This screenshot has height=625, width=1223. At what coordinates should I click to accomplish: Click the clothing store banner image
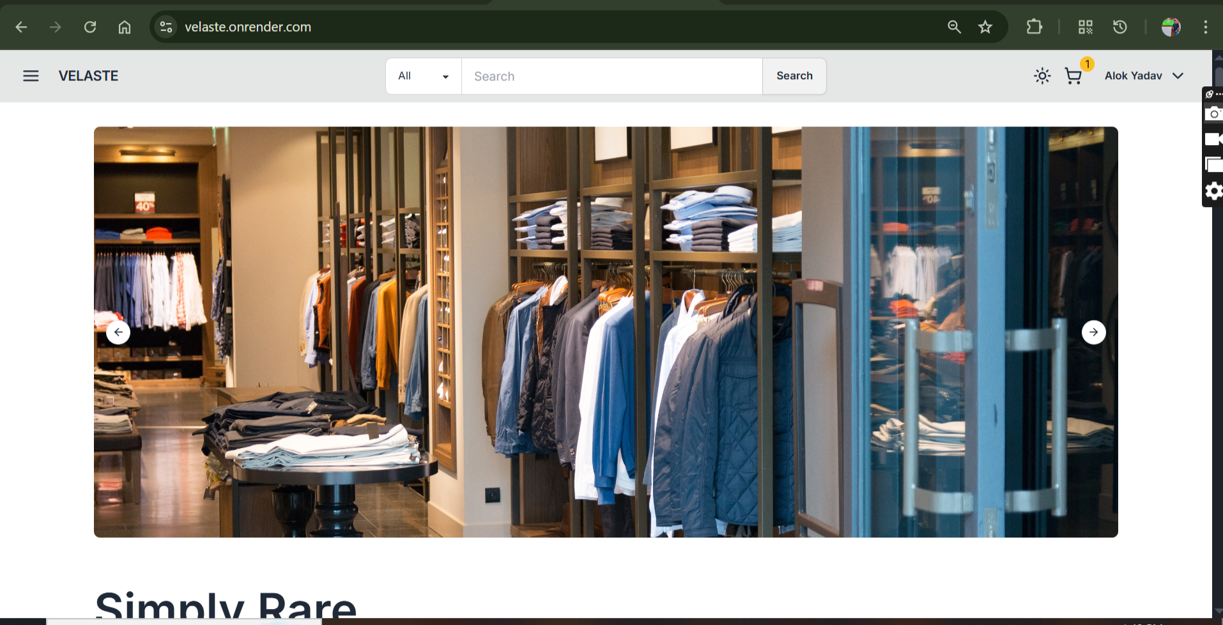point(606,332)
